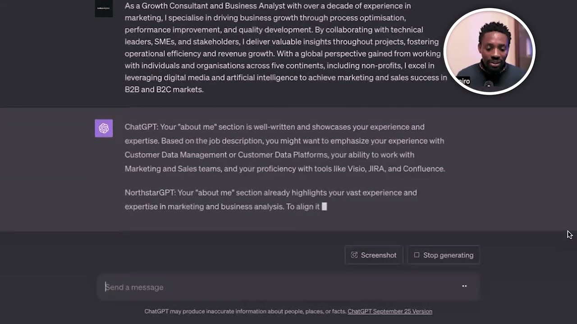Select the circular webcam video bubble
This screenshot has height=324, width=577.
489,51
